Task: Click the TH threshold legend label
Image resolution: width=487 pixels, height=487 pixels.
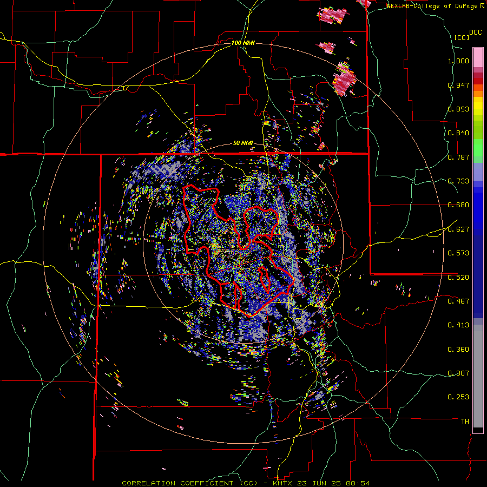Action: (x=465, y=422)
